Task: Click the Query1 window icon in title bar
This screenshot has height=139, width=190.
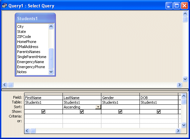Action: click(4, 6)
